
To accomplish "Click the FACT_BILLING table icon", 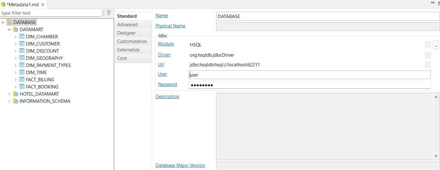I will pyautogui.click(x=22, y=80).
